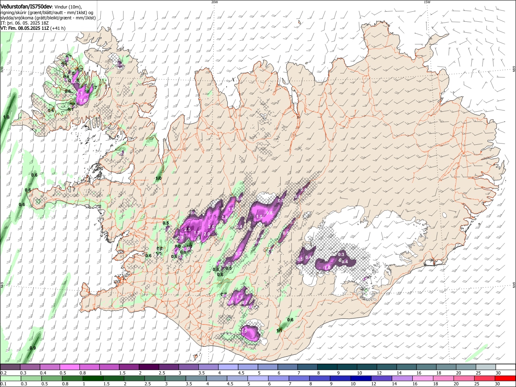Viewport: 516px width, 387px height.
Task: Click the 'VT: Fim. 08.05.2025 11Z' valid time
Action: tap(25, 28)
